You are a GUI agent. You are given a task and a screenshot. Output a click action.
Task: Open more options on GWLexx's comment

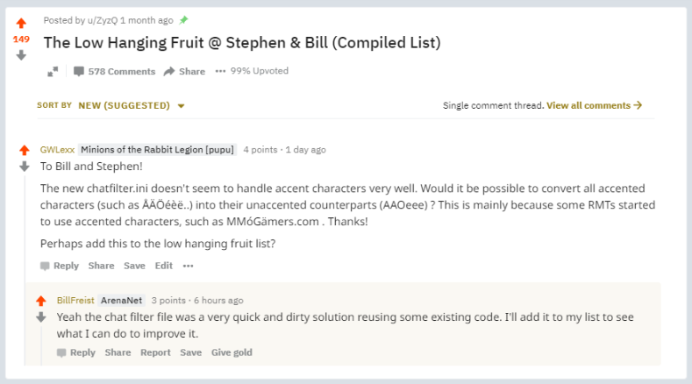point(188,266)
